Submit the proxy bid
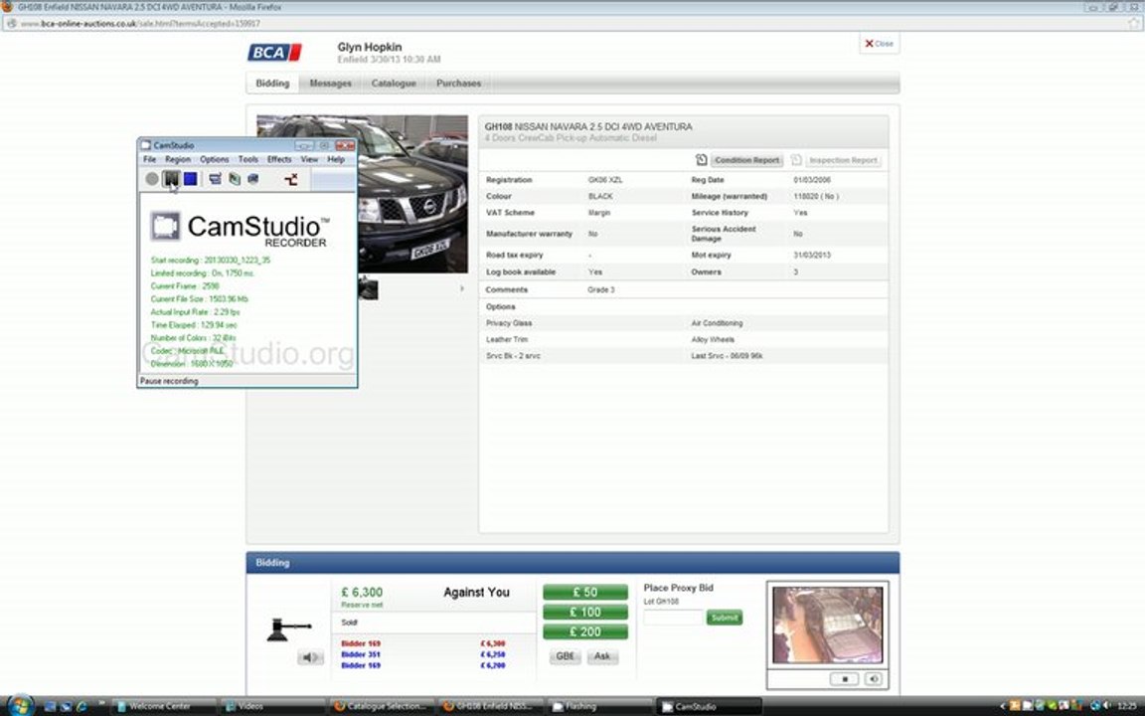 tap(724, 618)
